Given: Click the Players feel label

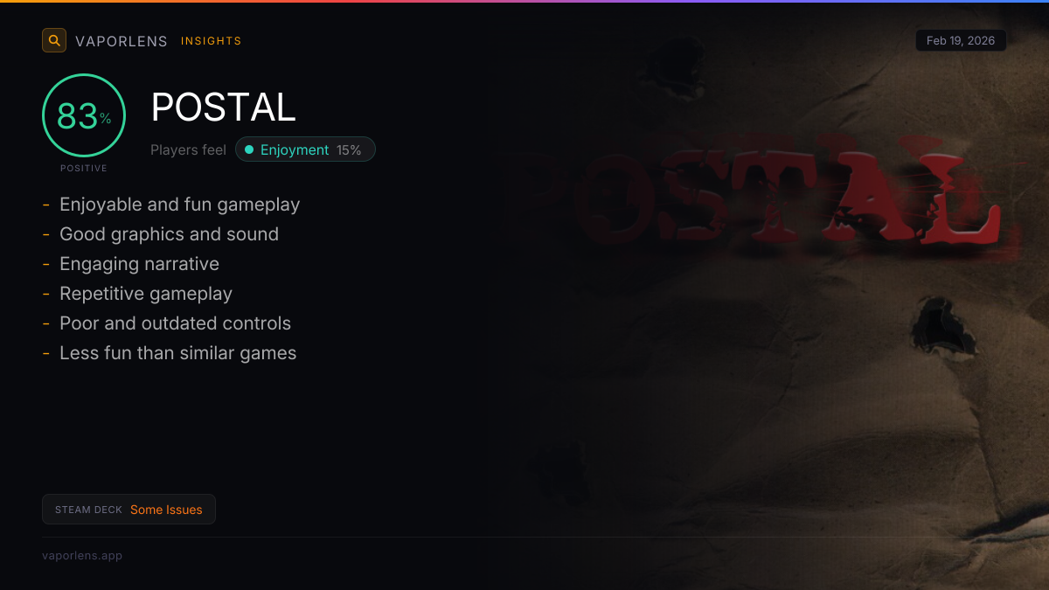Looking at the screenshot, I should (x=188, y=149).
